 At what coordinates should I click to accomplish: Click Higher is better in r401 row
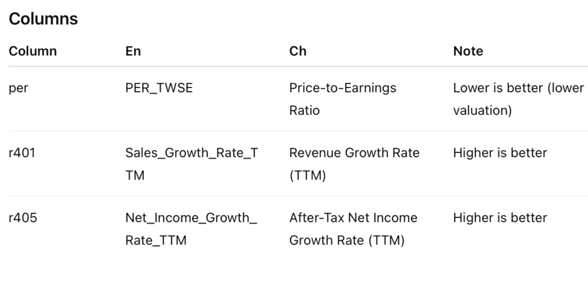tap(500, 153)
